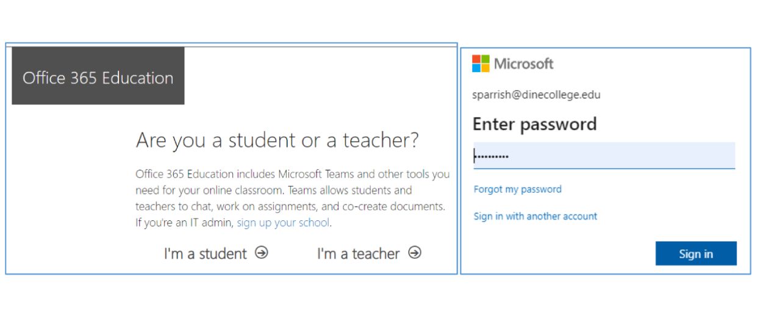Click the Microsoft wordmark text

(524, 63)
